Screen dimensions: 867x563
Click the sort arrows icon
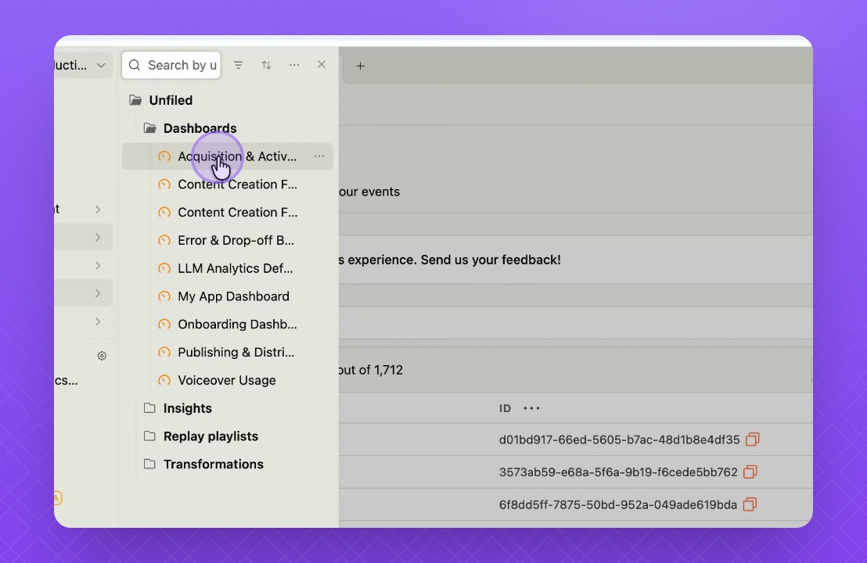pyautogui.click(x=267, y=65)
